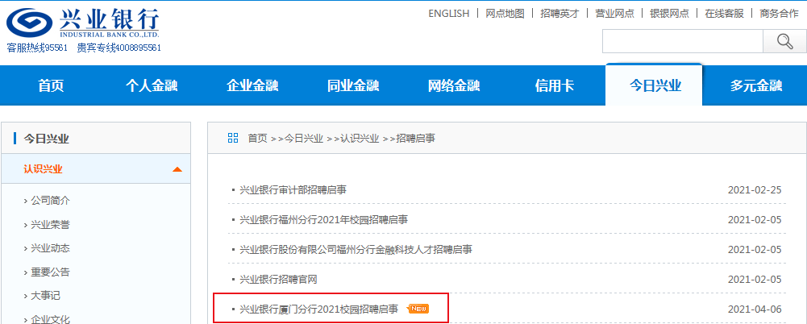Screen dimensions: 807x324
Task: Click the search input field
Action: click(682, 41)
